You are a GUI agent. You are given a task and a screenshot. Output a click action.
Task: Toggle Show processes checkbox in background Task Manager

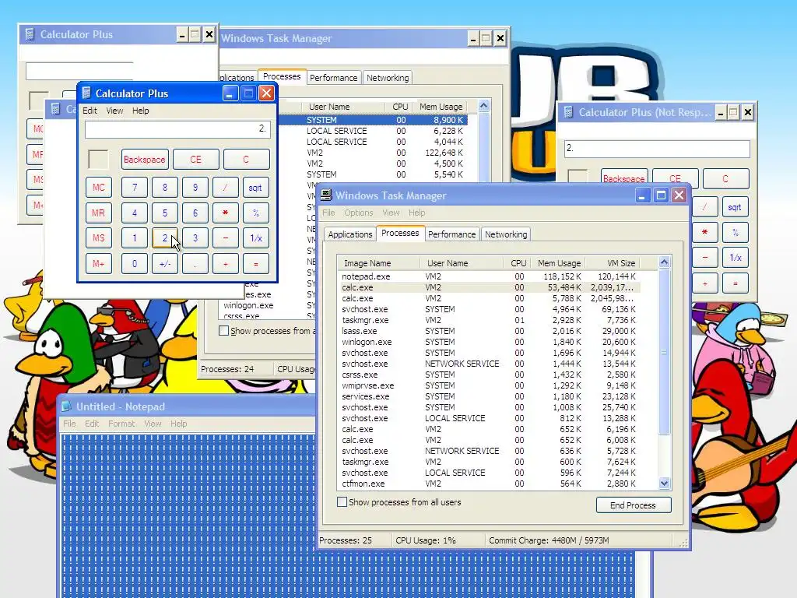(223, 330)
